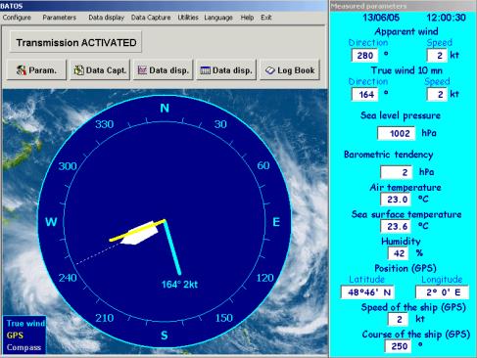Open the Language menu
This screenshot has height=358, width=477.
coord(218,18)
